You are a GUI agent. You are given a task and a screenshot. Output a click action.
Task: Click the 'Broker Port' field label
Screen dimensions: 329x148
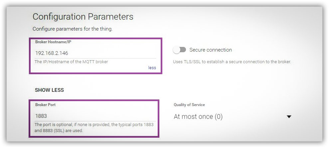(x=45, y=105)
